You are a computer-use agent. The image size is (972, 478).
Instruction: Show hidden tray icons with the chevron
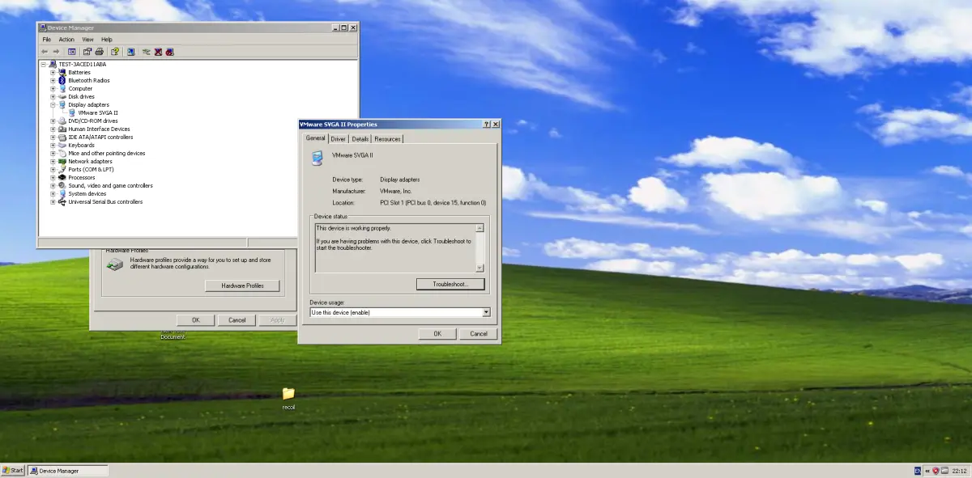pyautogui.click(x=927, y=470)
